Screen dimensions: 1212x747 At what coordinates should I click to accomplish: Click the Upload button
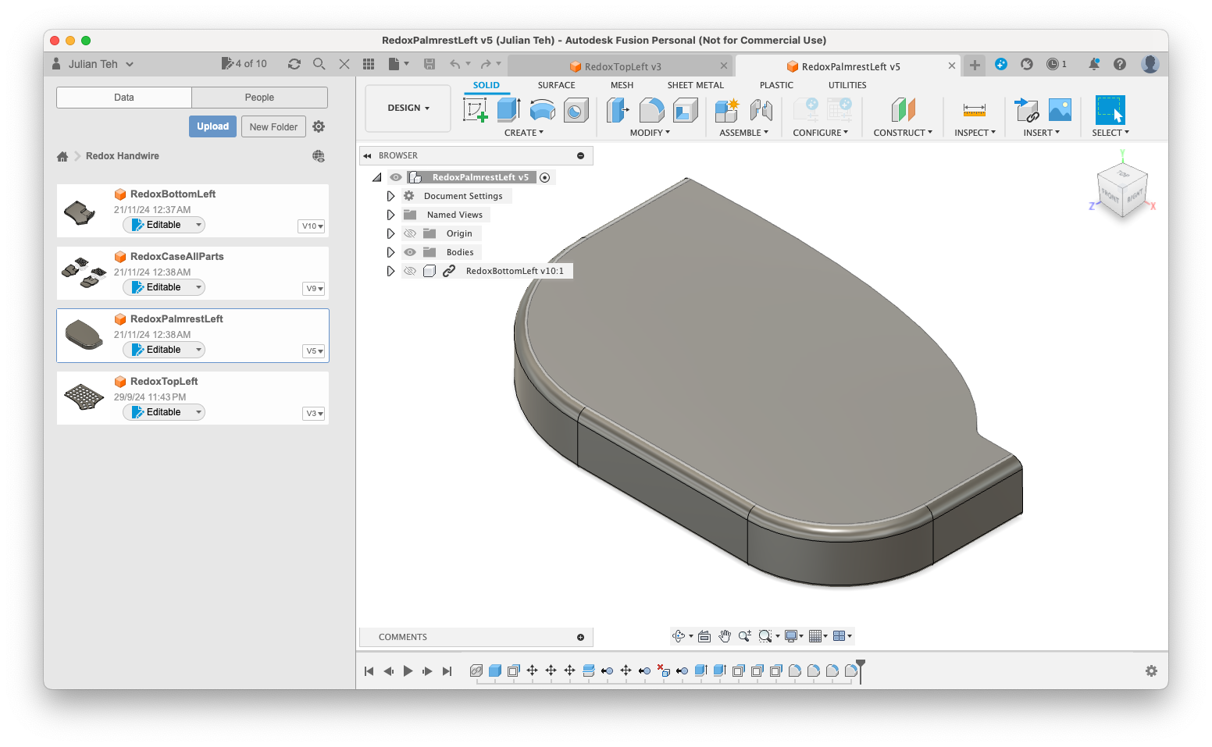coord(212,126)
